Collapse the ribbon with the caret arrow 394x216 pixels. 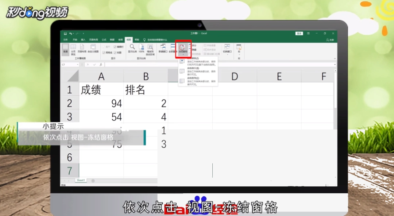click(335, 59)
